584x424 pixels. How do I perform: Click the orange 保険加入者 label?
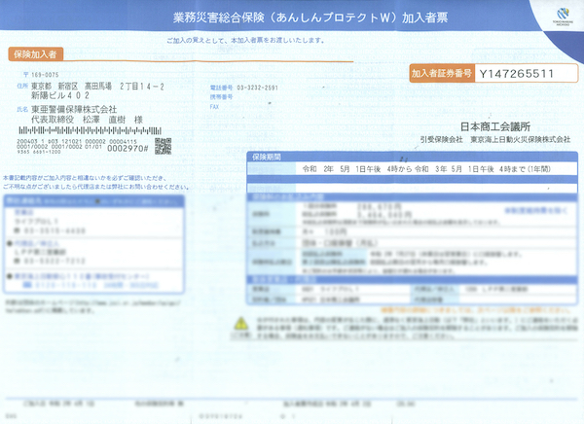click(x=35, y=54)
